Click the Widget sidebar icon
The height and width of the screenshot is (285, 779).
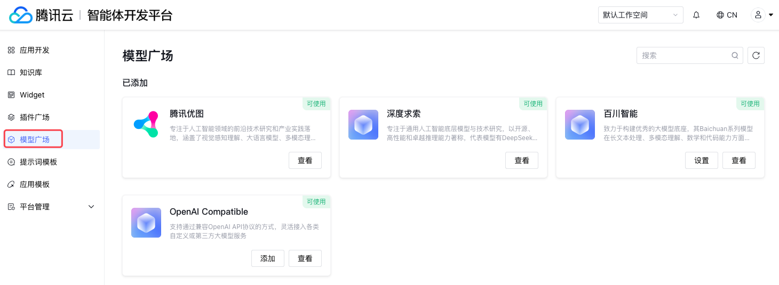11,95
